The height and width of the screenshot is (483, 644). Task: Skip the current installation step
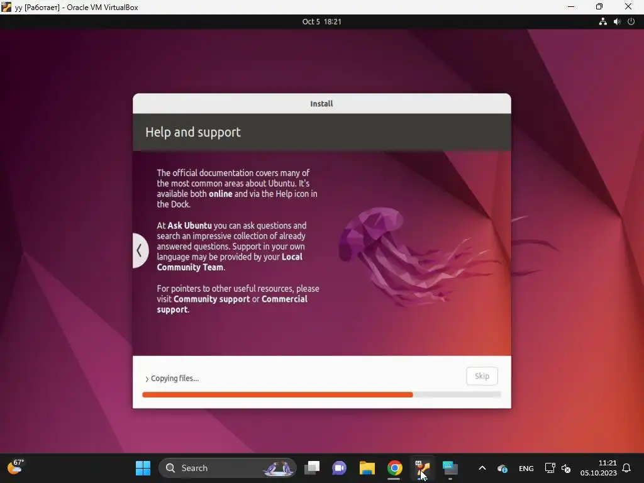click(x=482, y=376)
